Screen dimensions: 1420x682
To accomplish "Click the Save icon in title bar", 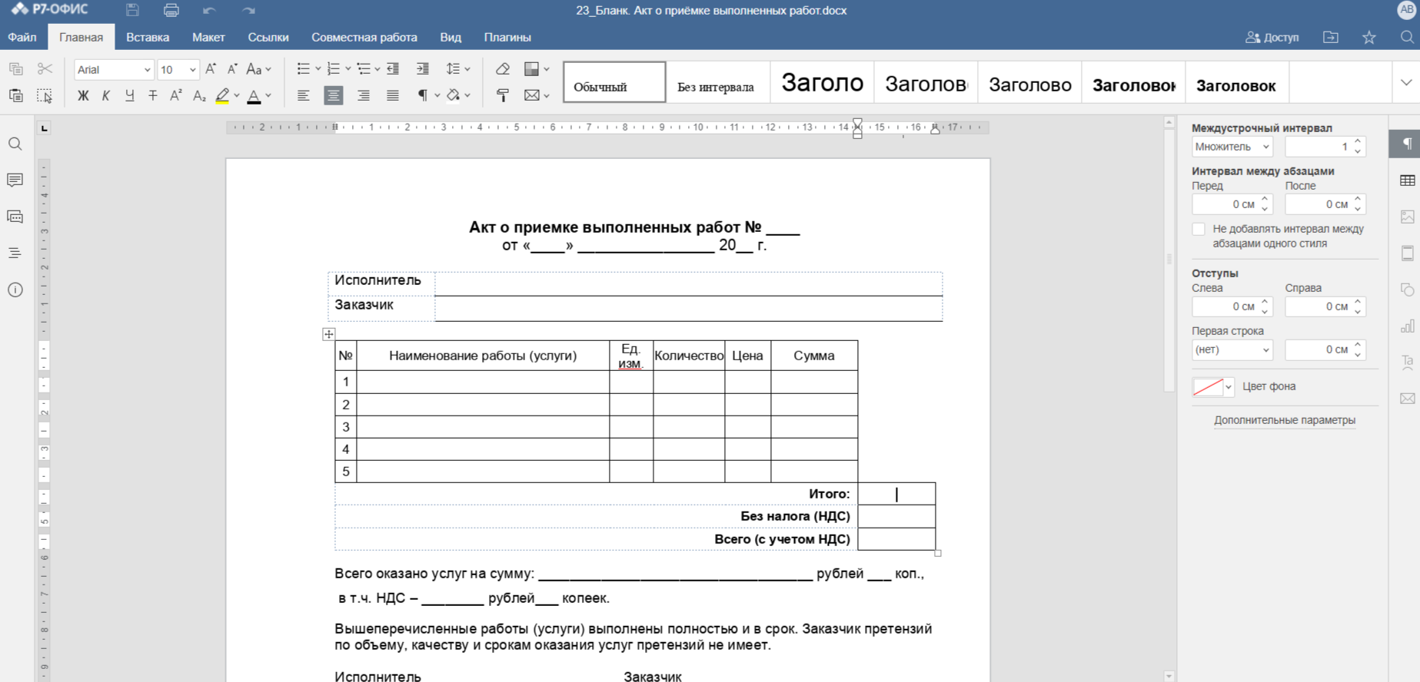I will pyautogui.click(x=132, y=11).
